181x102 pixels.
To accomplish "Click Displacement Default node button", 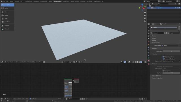I will coord(170,46).
